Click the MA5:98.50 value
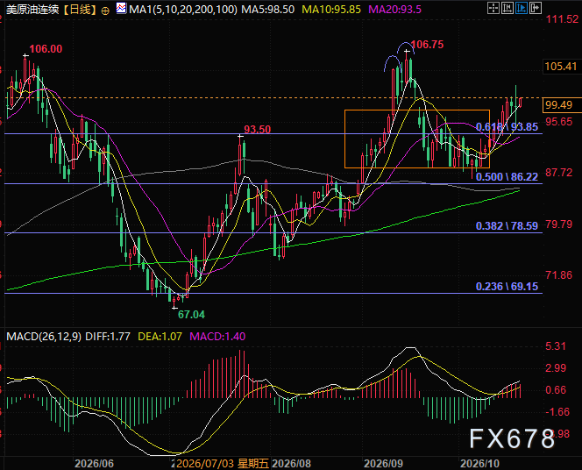The width and height of the screenshot is (582, 470). tap(268, 10)
